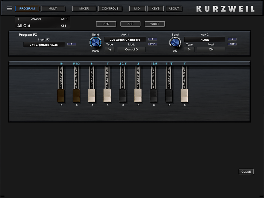
Task: Click the 8' white drawbar handle
Action: click(x=92, y=96)
